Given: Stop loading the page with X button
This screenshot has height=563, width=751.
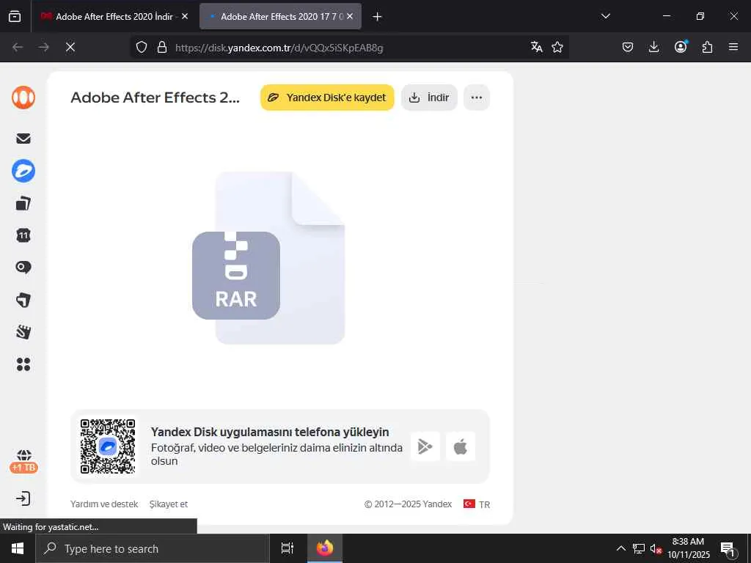Looking at the screenshot, I should click(x=70, y=47).
